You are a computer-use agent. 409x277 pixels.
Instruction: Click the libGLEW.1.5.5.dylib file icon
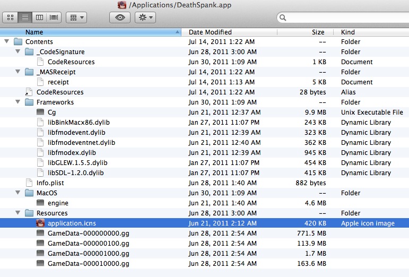(40, 162)
